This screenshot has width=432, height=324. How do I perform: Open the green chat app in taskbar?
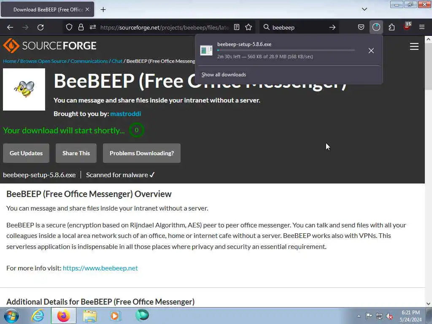pos(142,315)
